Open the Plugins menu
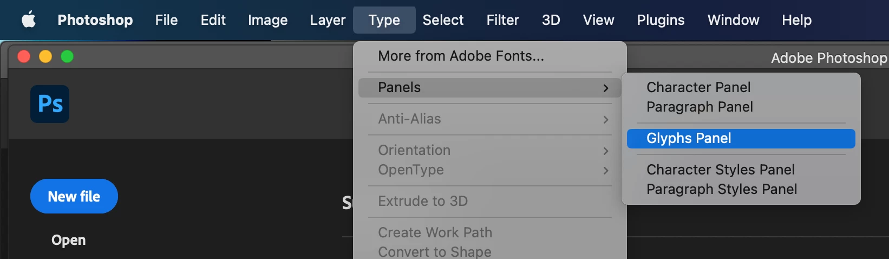 661,20
